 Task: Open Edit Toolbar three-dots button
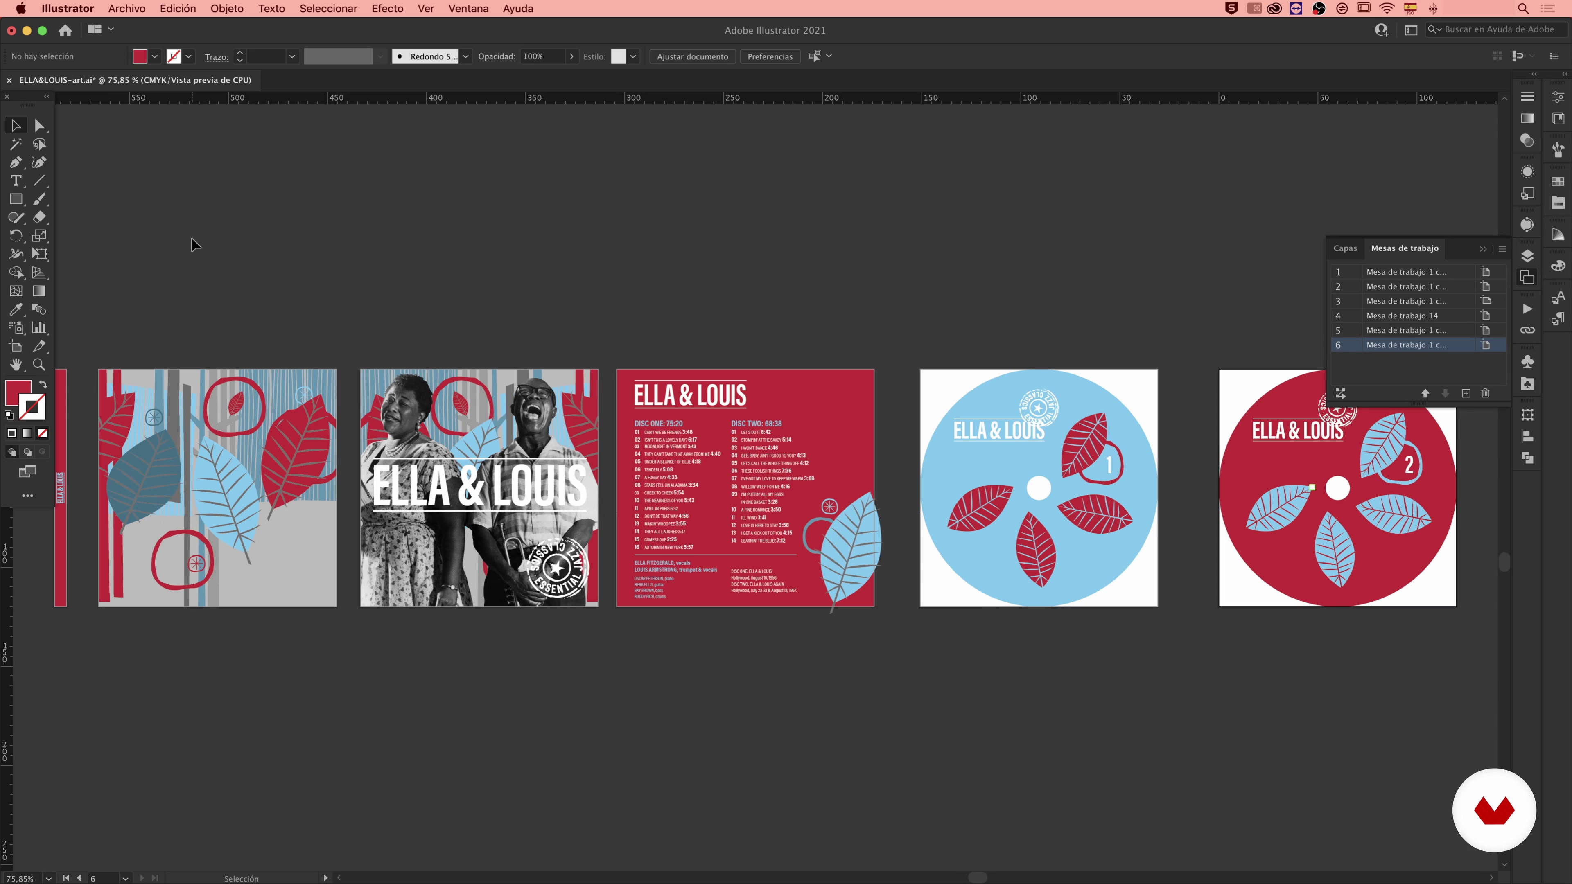coord(27,495)
